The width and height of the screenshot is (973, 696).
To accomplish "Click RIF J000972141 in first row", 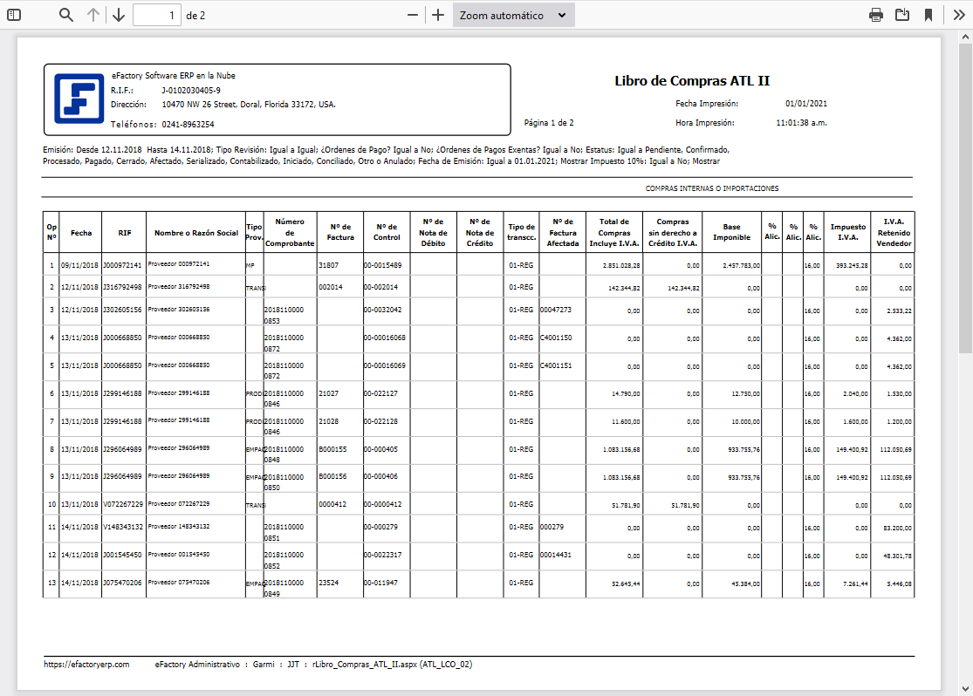I will [123, 264].
